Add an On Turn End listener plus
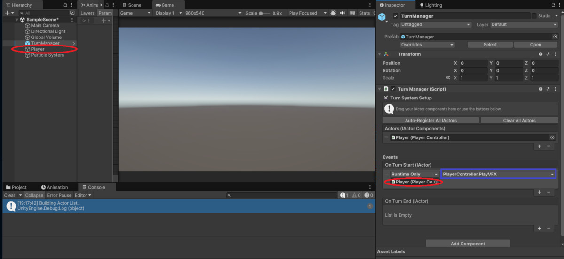The image size is (564, 259). coord(540,228)
